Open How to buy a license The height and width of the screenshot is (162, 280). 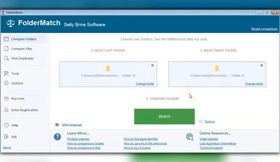pos(137,148)
